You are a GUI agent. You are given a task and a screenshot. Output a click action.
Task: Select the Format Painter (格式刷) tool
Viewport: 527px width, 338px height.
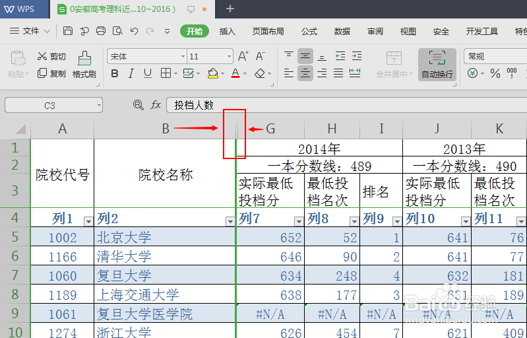click(84, 65)
